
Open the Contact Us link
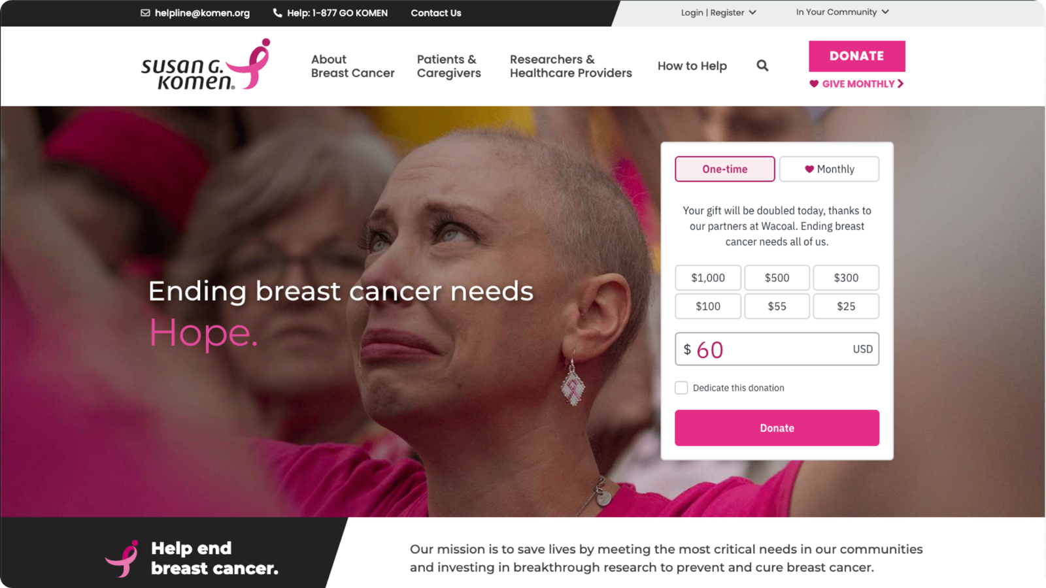(x=436, y=13)
